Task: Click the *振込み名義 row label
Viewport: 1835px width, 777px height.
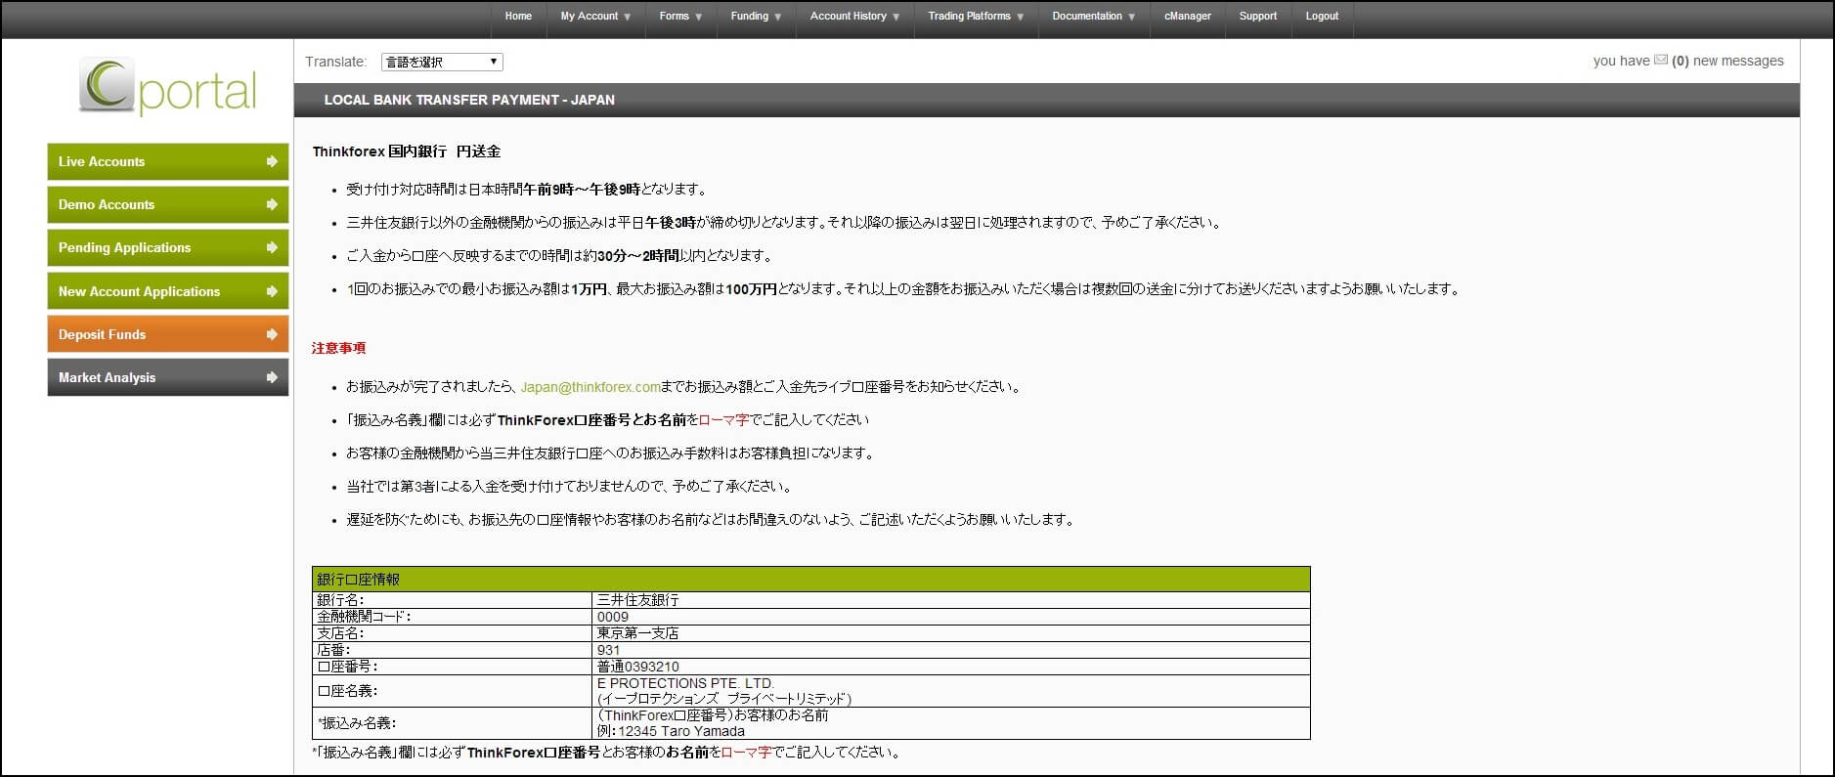Action: 356,723
